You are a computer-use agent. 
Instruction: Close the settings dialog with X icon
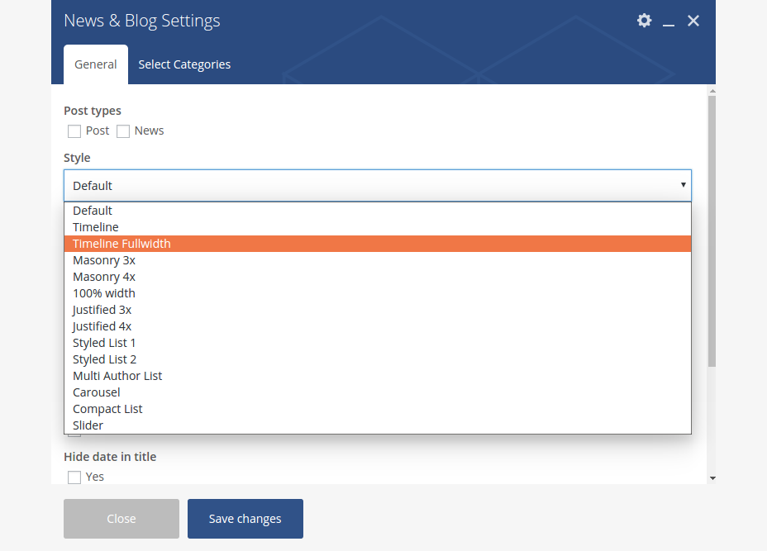coord(693,21)
